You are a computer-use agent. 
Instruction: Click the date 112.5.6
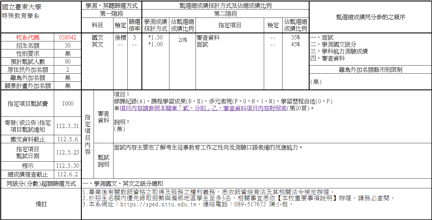(68, 139)
